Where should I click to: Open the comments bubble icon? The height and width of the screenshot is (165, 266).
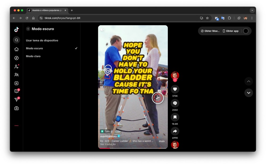coord(175,103)
